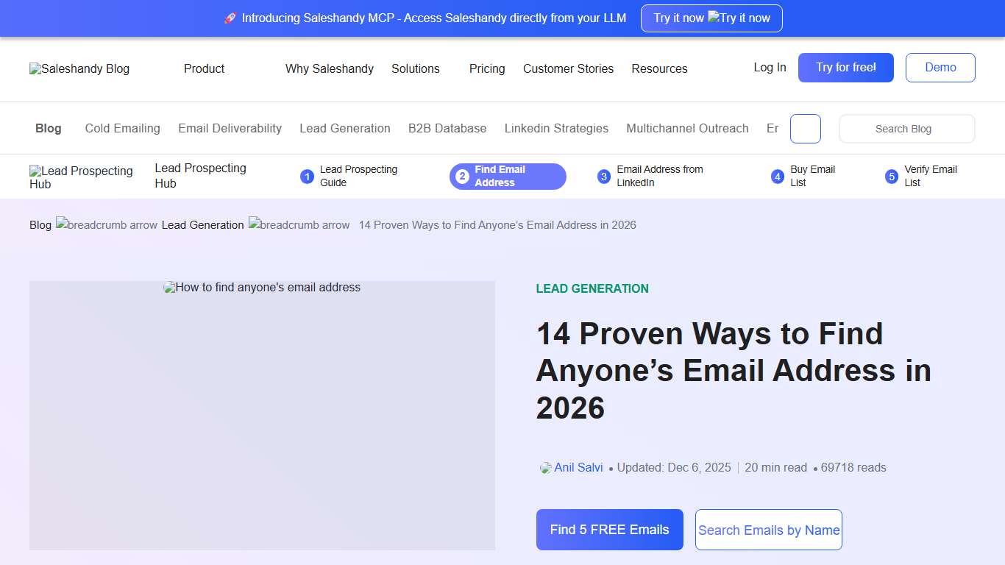
Task: Open the Resources dropdown
Action: tap(659, 68)
